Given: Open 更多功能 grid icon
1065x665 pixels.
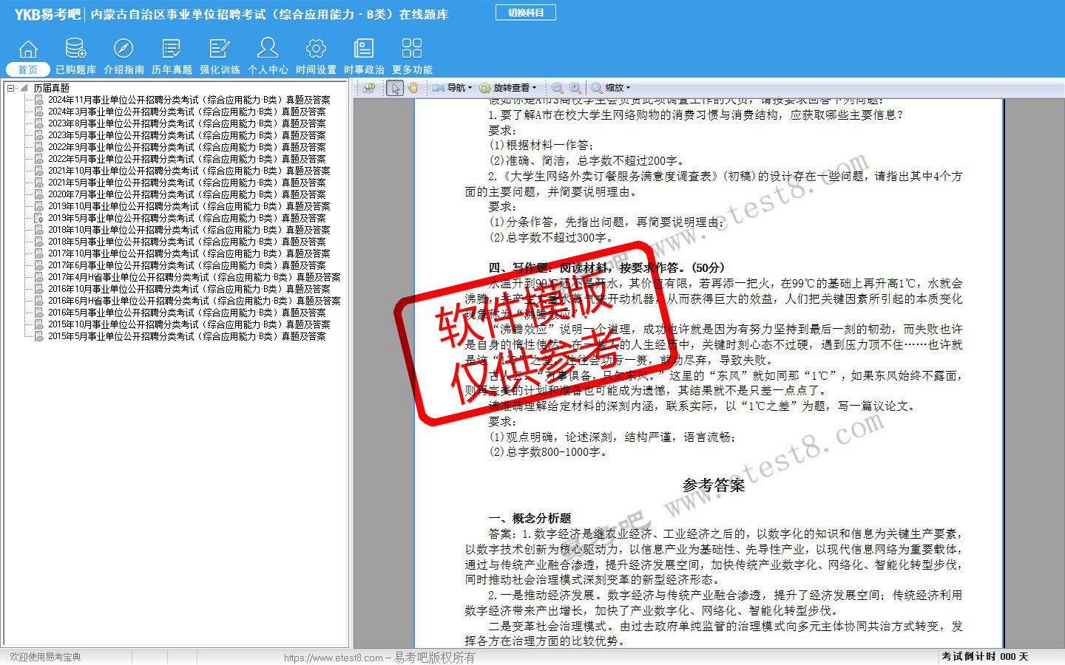Looking at the screenshot, I should tap(412, 49).
